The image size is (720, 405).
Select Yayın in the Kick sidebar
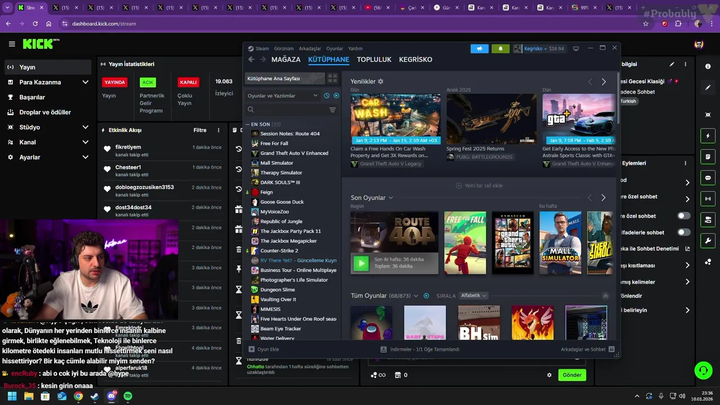pos(48,67)
